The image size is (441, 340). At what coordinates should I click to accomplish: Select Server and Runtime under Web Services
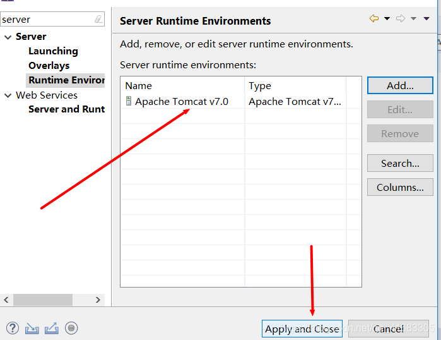tap(66, 109)
